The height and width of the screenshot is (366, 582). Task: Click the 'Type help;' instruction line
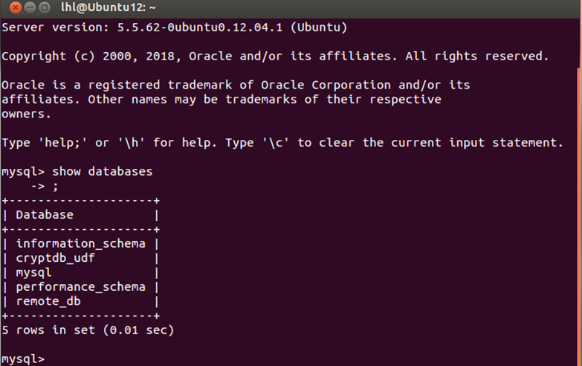tap(282, 143)
